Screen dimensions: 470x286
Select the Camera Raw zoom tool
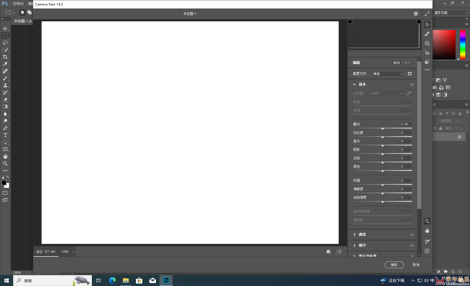click(427, 221)
